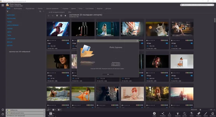
Task: Open ДЕТАЛИ link in left panel
Action: 10,45
